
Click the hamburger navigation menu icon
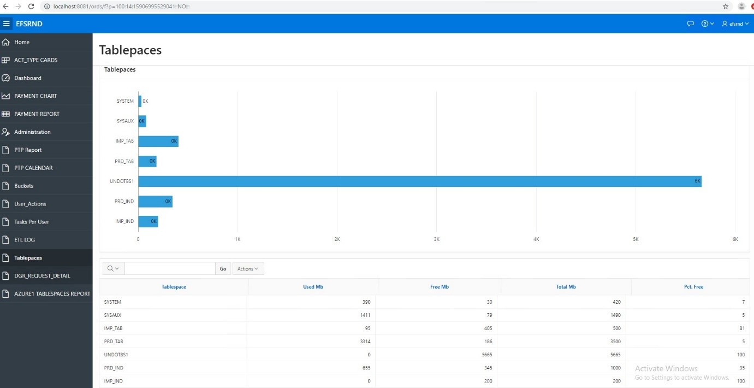coord(7,23)
